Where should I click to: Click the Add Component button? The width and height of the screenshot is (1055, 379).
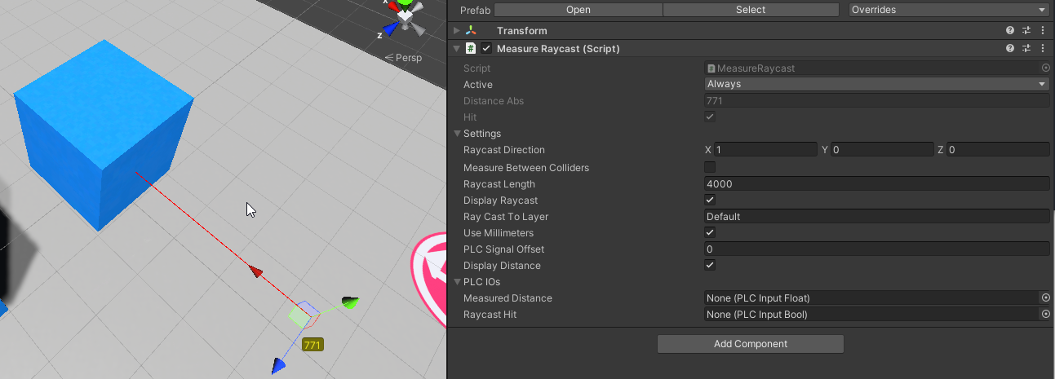coord(750,344)
